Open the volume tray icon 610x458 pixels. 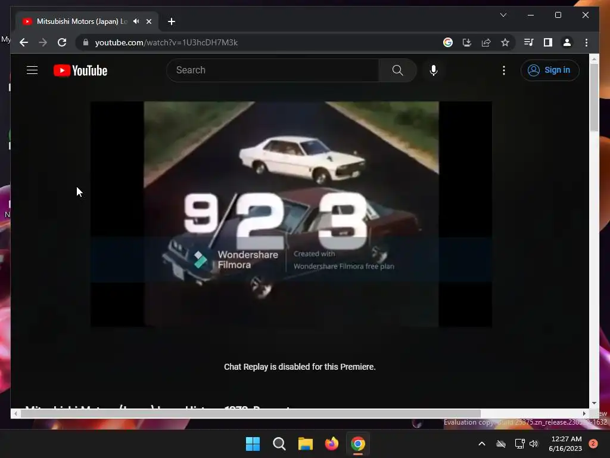point(534,444)
